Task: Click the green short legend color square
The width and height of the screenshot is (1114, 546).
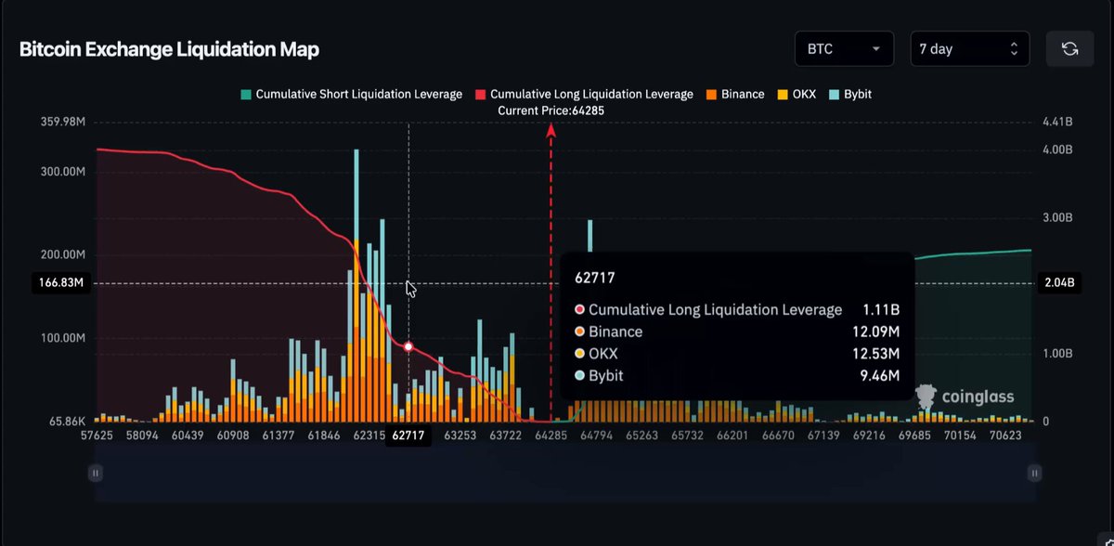Action: tap(246, 95)
